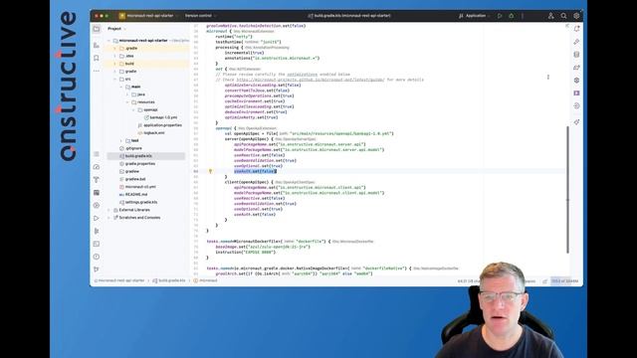The height and width of the screenshot is (358, 637).
Task: Click the editor vertical scrollbar thumb
Action: (x=567, y=190)
